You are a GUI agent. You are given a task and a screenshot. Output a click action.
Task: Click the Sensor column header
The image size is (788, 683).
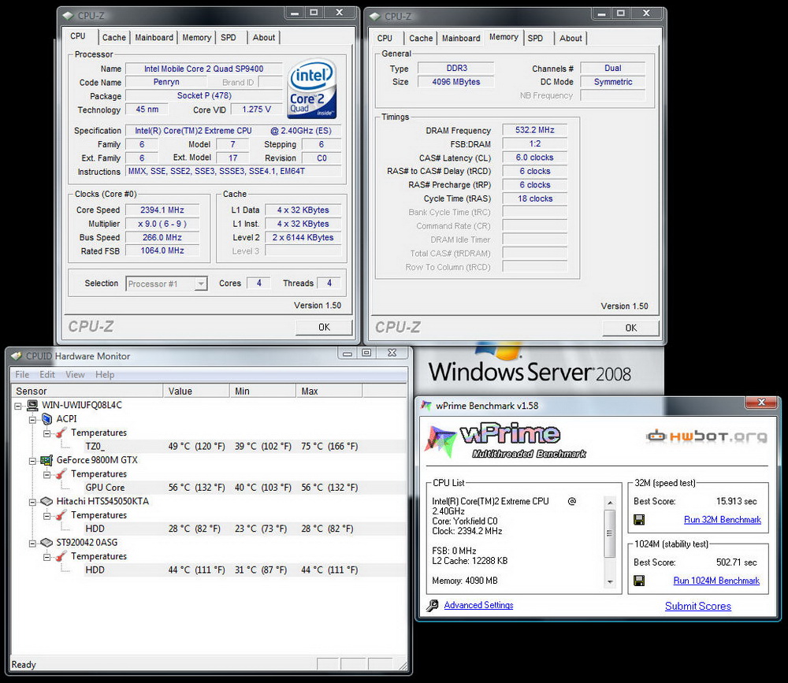(x=87, y=391)
